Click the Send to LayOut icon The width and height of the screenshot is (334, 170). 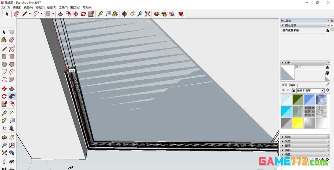pos(172,14)
